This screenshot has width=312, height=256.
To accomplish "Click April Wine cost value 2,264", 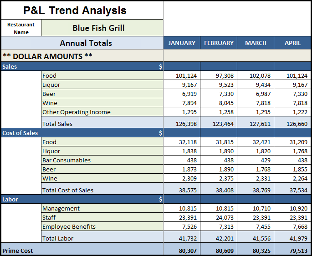I will pyautogui.click(x=292, y=178).
